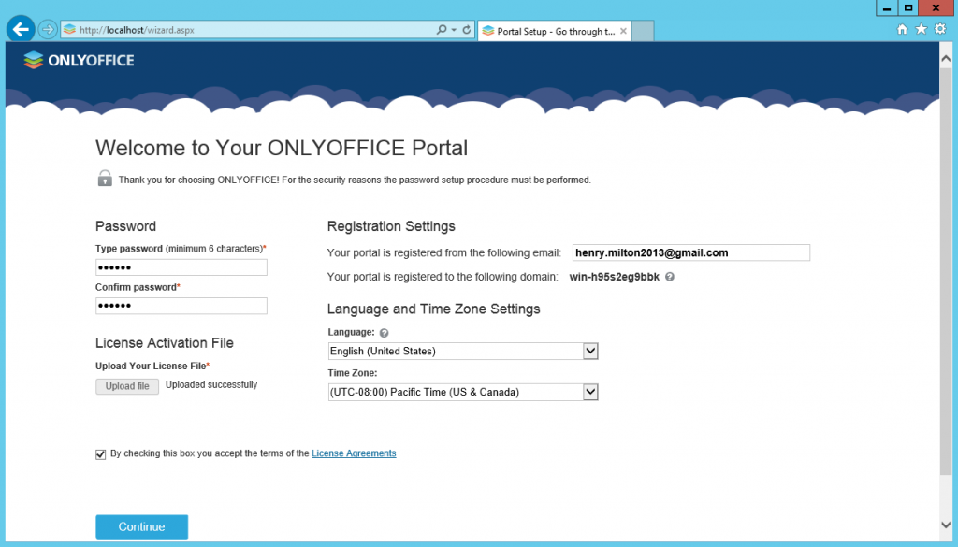This screenshot has width=958, height=547.
Task: Click the ONLYOFFICE logo
Action: pos(79,60)
